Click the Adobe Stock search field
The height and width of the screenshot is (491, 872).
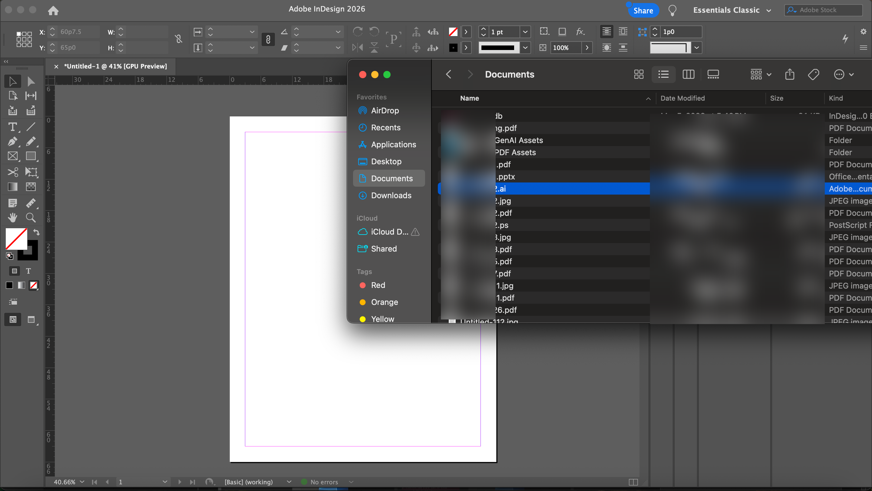(826, 10)
